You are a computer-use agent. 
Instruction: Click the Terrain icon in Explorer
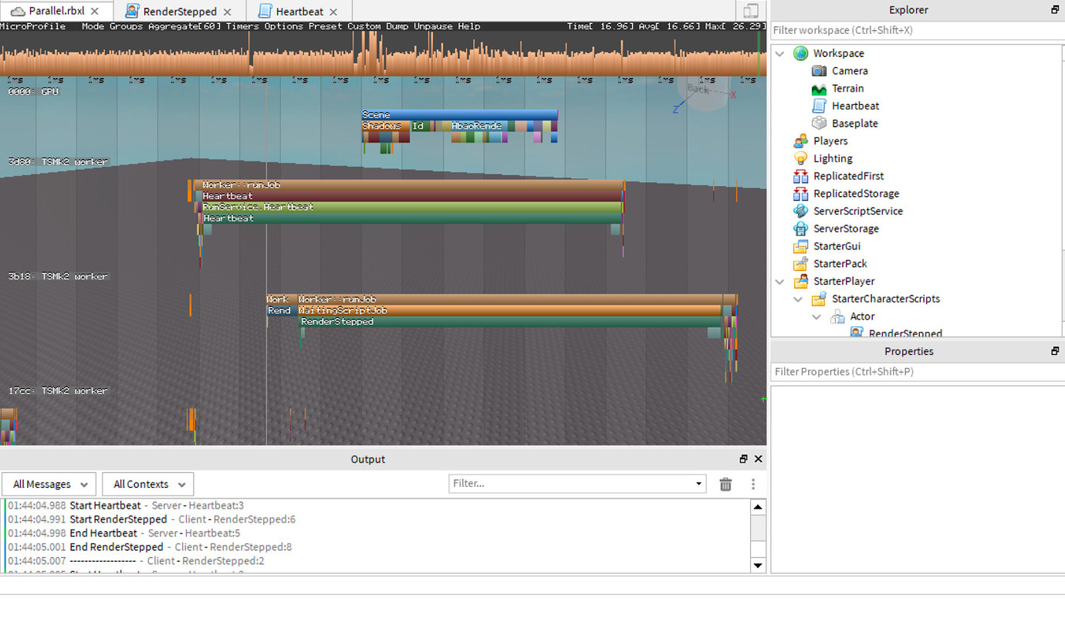(818, 88)
